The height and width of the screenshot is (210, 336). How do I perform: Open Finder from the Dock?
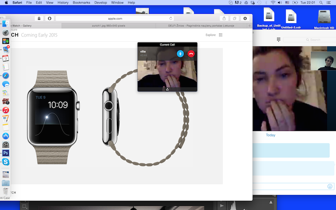[x=5, y=24]
